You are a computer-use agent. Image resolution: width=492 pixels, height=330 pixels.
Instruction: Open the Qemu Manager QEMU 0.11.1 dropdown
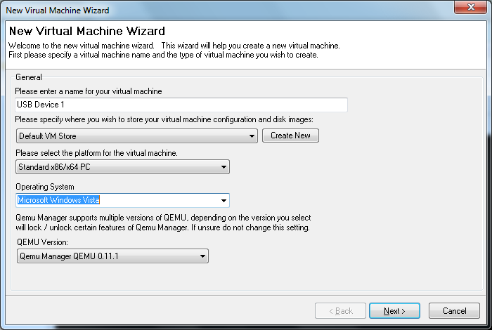tap(112, 256)
